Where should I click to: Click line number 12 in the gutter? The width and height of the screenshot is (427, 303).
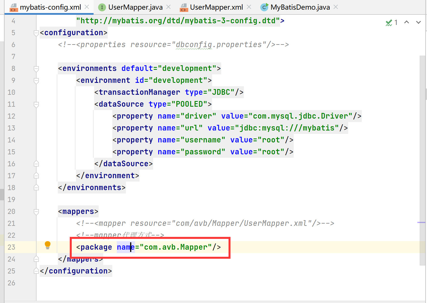pyautogui.click(x=11, y=116)
